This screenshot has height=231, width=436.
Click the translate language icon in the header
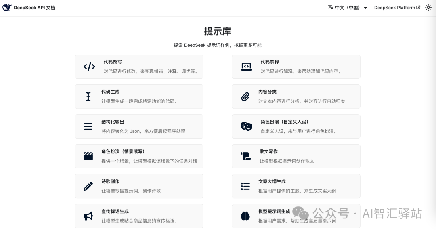click(x=331, y=8)
